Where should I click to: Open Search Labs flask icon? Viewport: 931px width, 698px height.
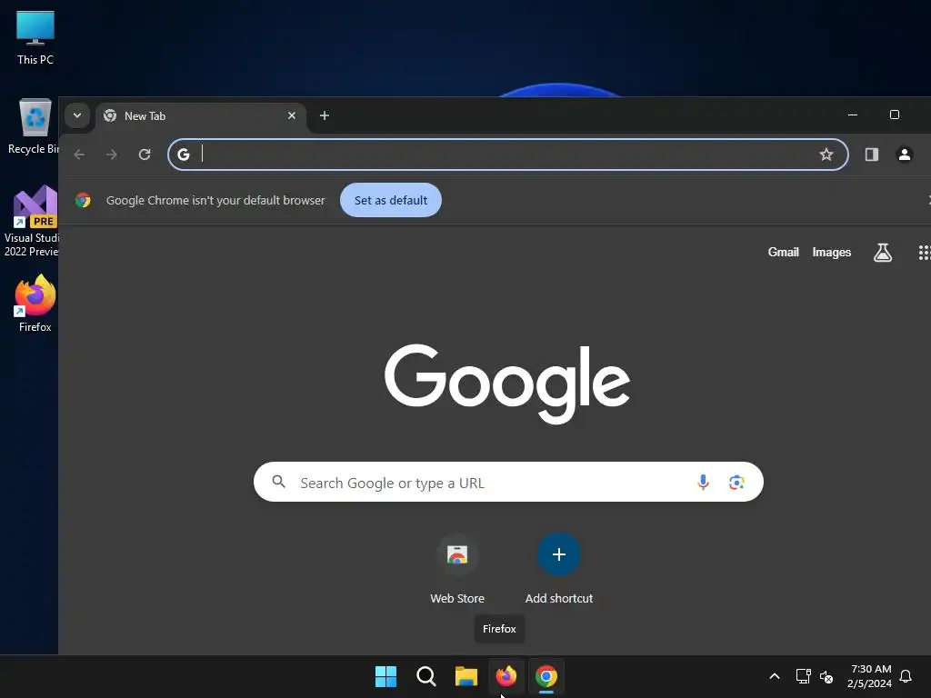pos(883,253)
